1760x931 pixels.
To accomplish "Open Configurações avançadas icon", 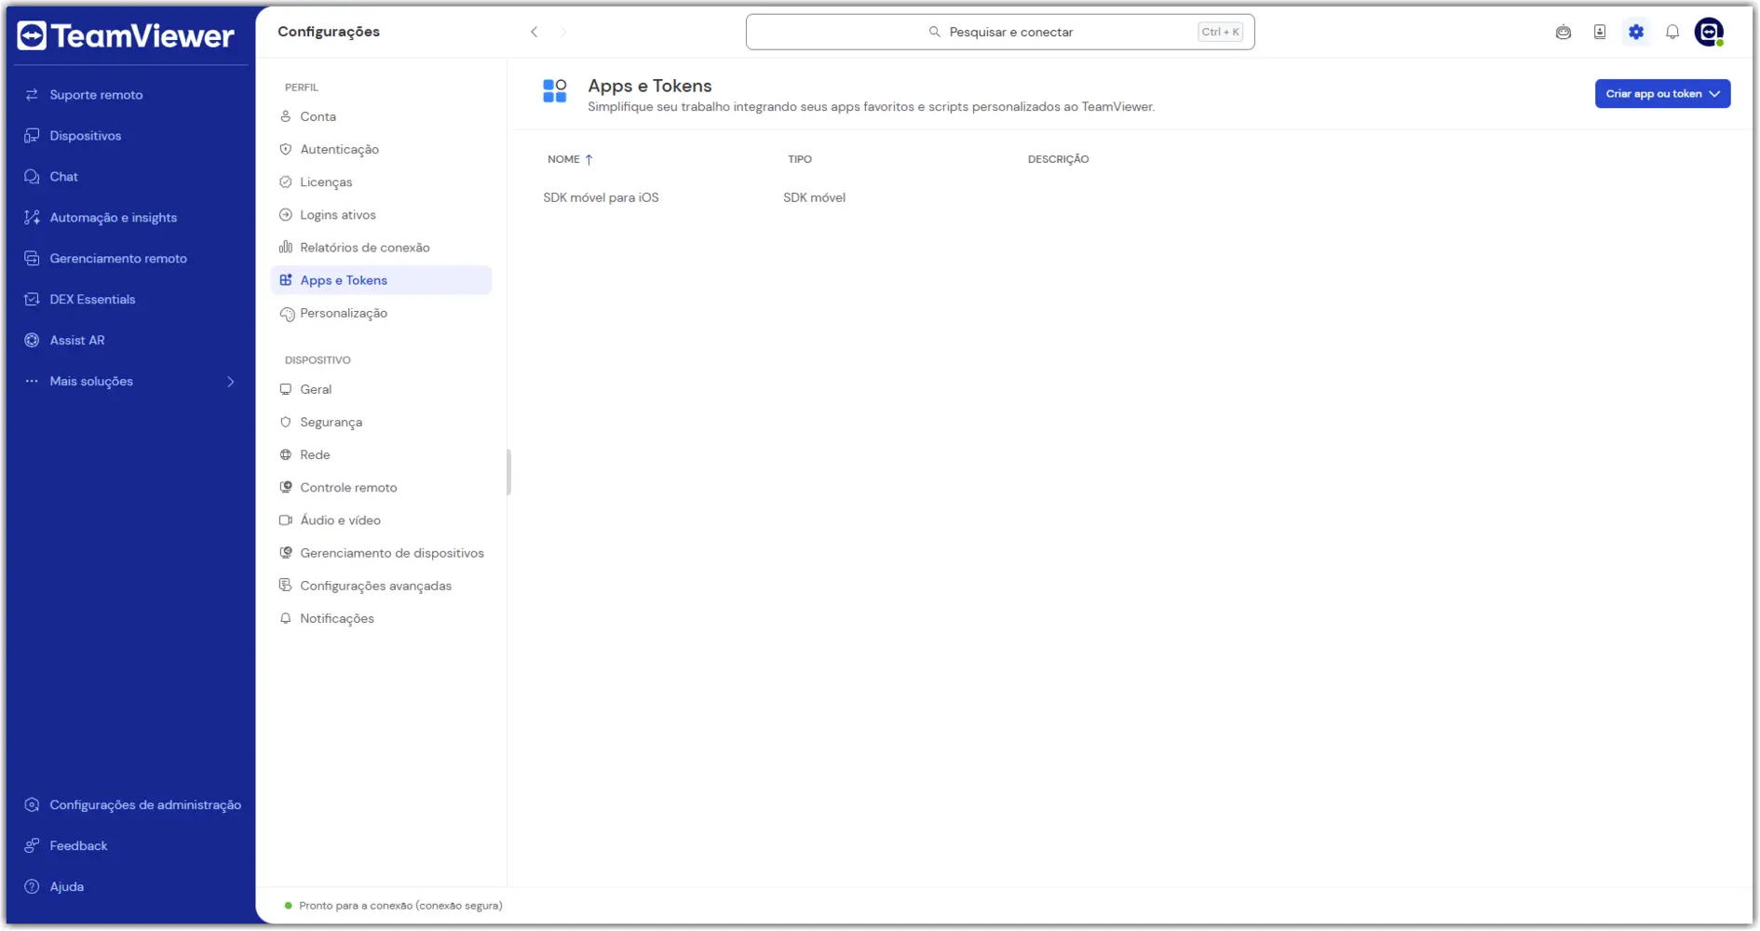I will tap(286, 586).
